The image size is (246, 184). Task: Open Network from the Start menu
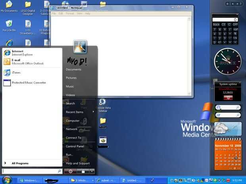(71, 129)
